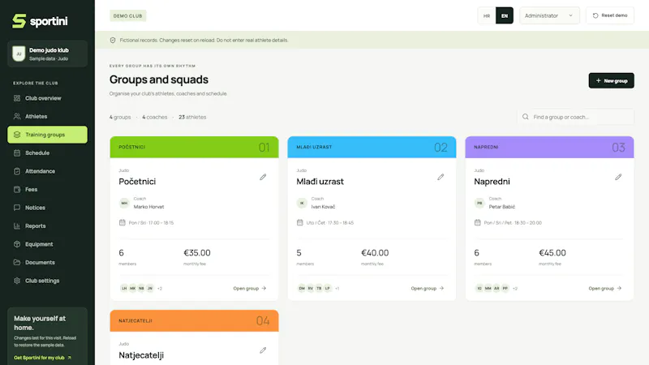Click Get Sportini for my club link
Screen dimensions: 649x365
[x=42, y=358]
